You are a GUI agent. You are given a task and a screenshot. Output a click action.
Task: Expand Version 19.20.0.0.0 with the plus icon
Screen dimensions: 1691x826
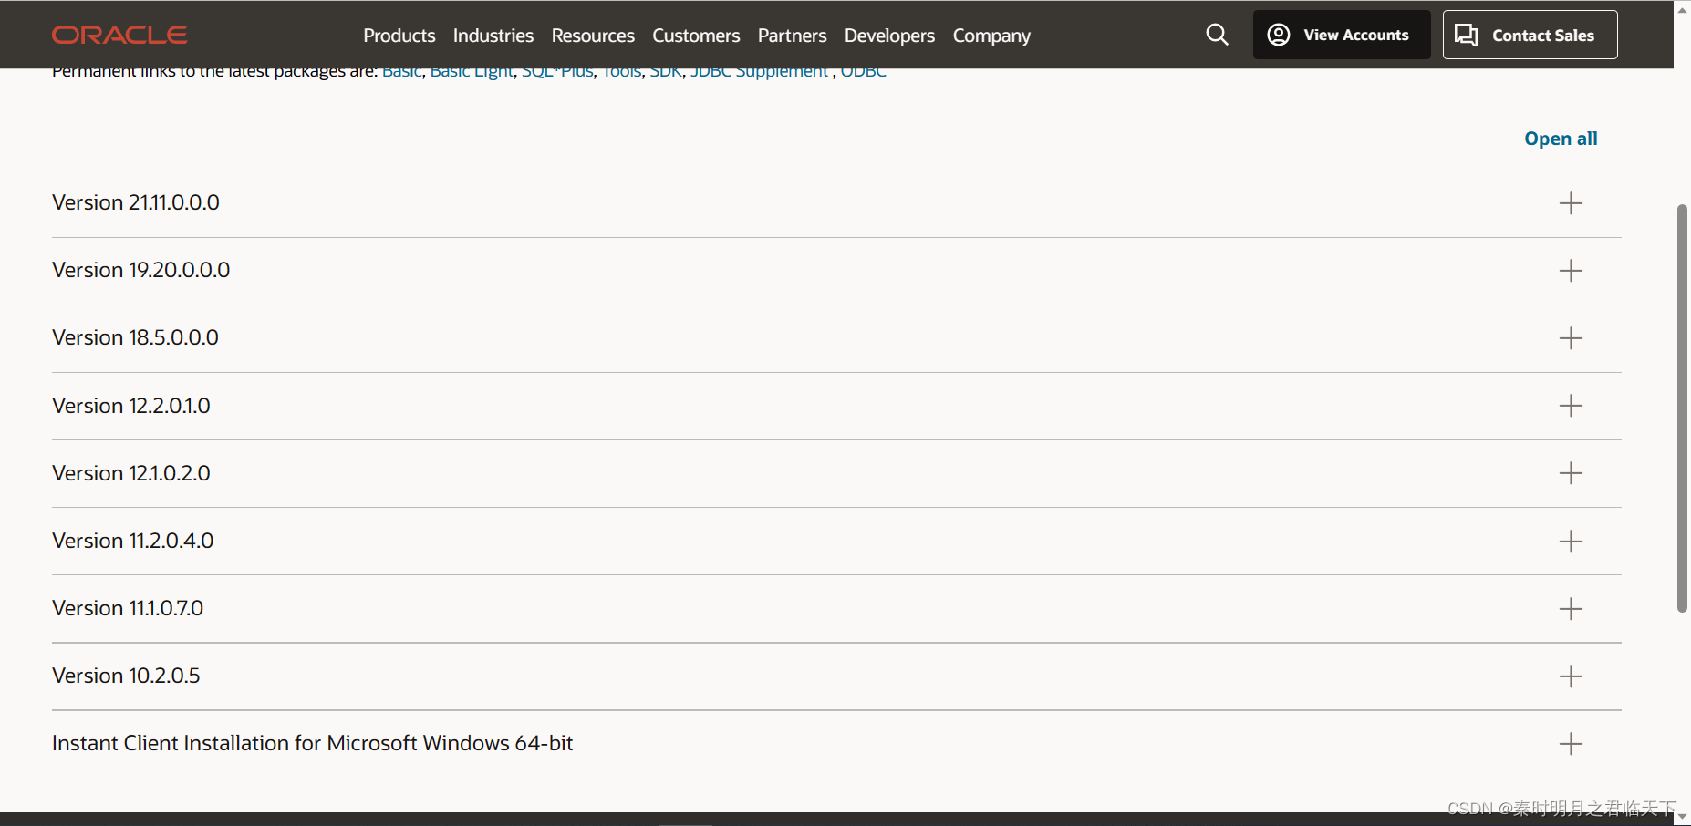[1571, 270]
